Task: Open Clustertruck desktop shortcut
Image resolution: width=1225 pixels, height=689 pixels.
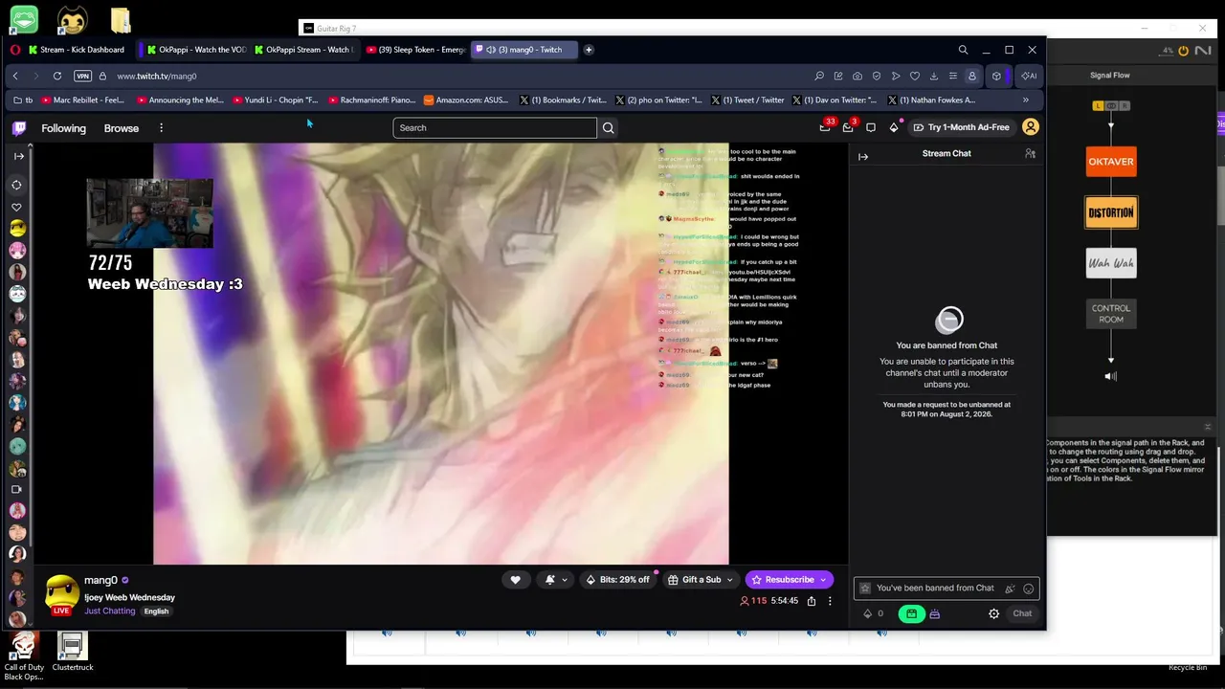Action: point(73,652)
